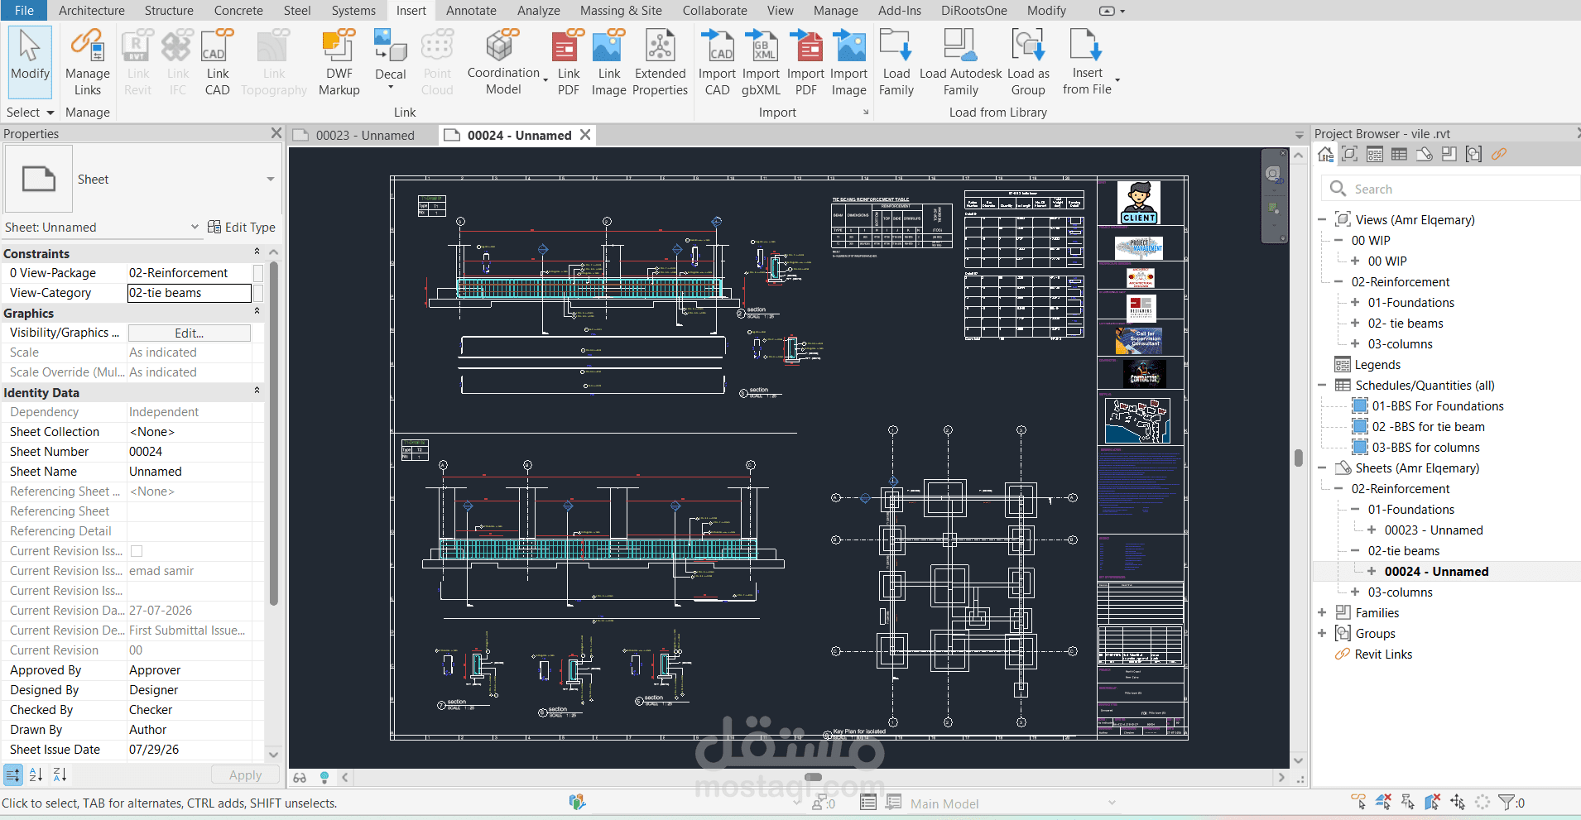
Task: Click Import PDF tool
Action: 805,63
